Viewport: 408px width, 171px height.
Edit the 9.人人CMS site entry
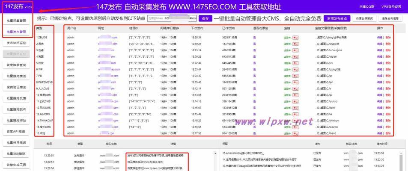point(380,88)
